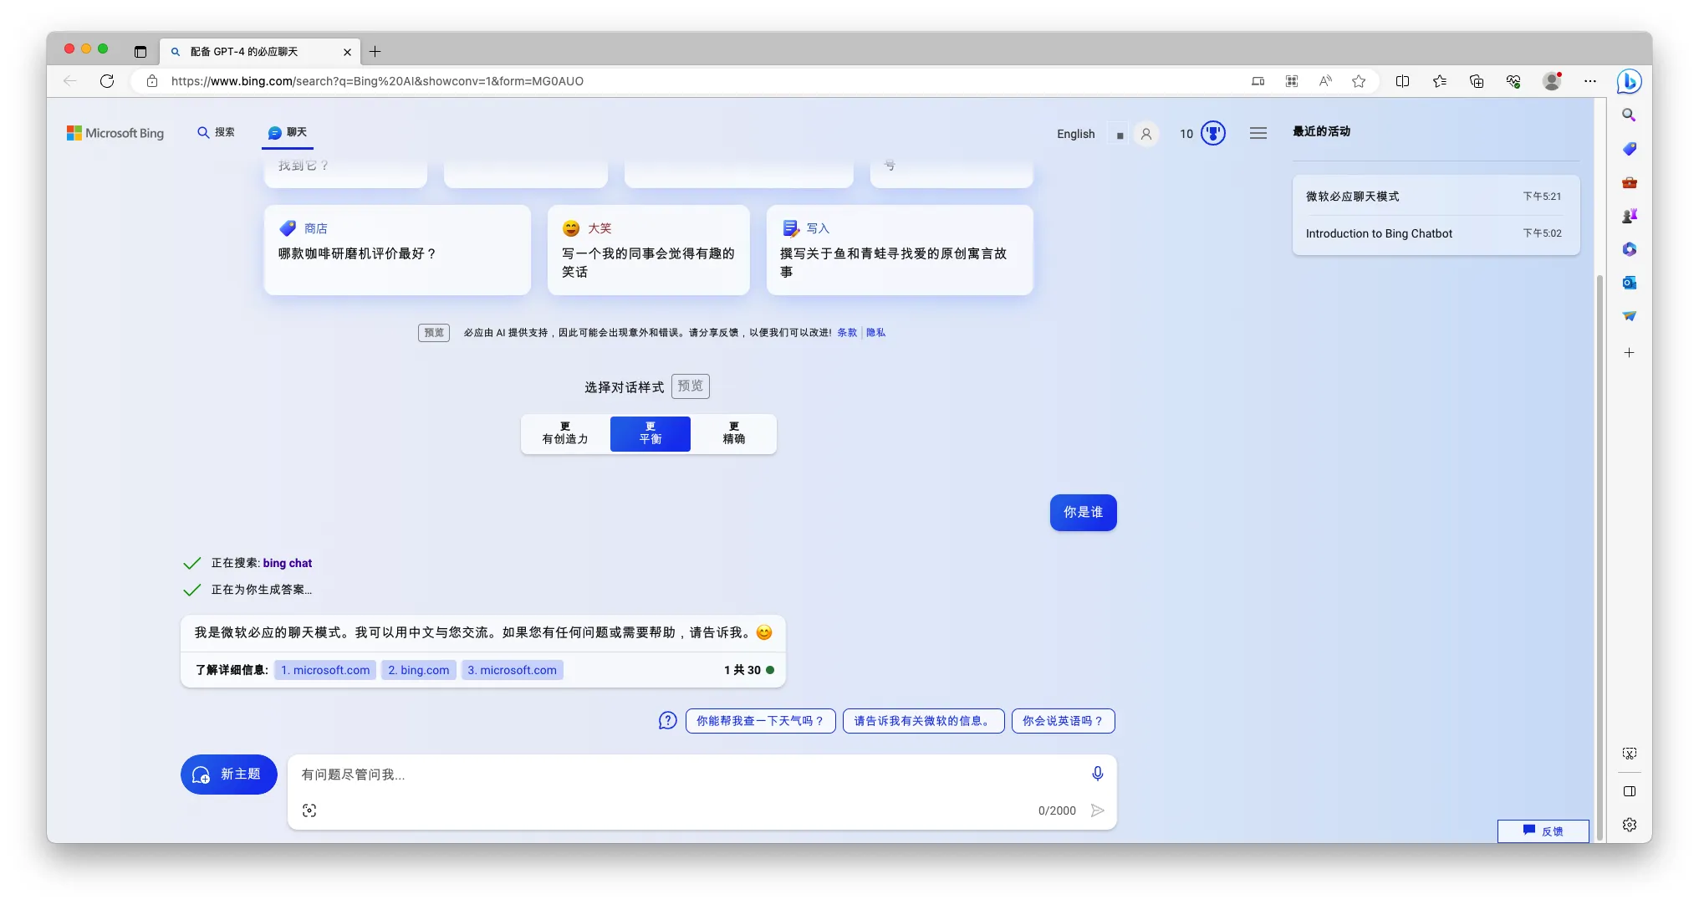This screenshot has height=905, width=1699.
Task: Add a sidebar app with the plus
Action: [x=1629, y=353]
